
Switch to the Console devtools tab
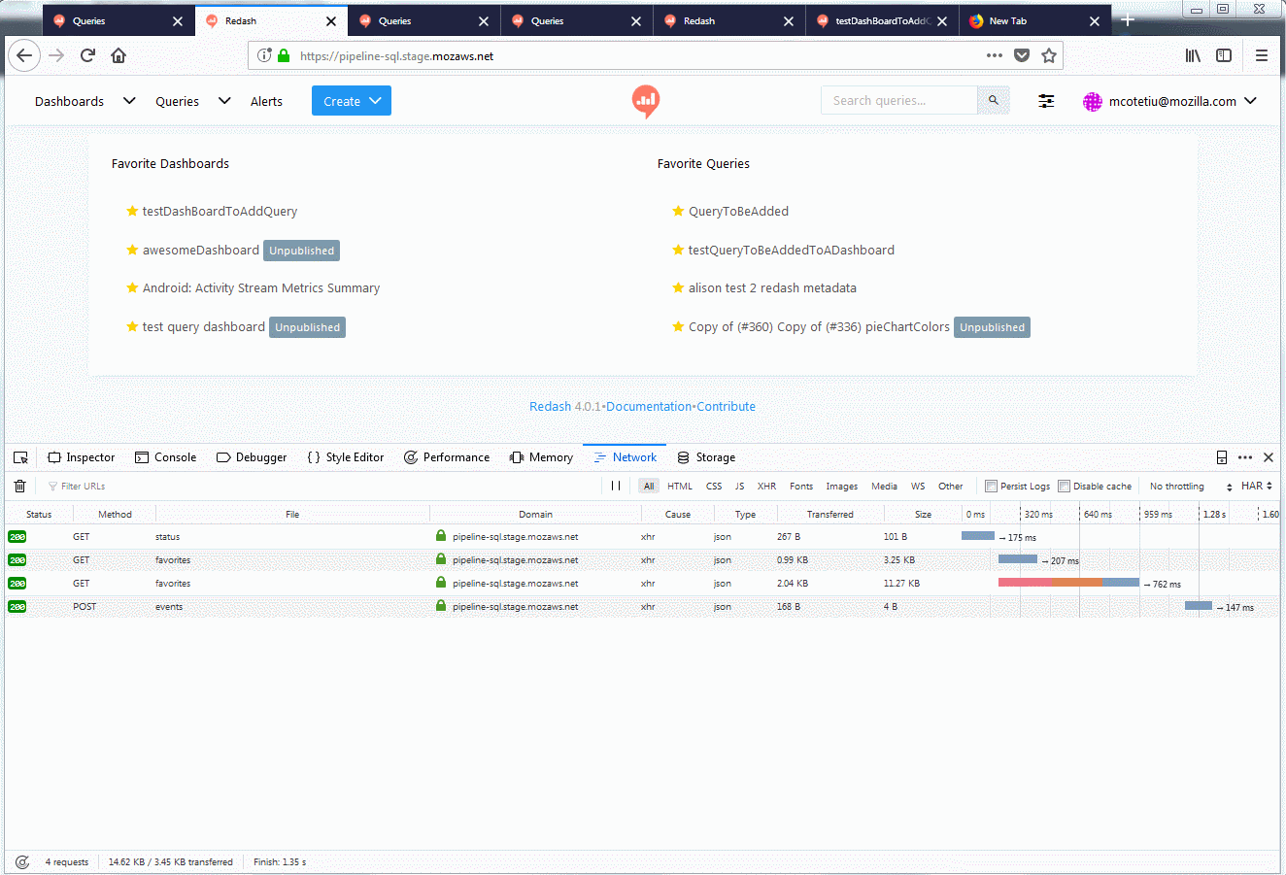[x=165, y=456]
